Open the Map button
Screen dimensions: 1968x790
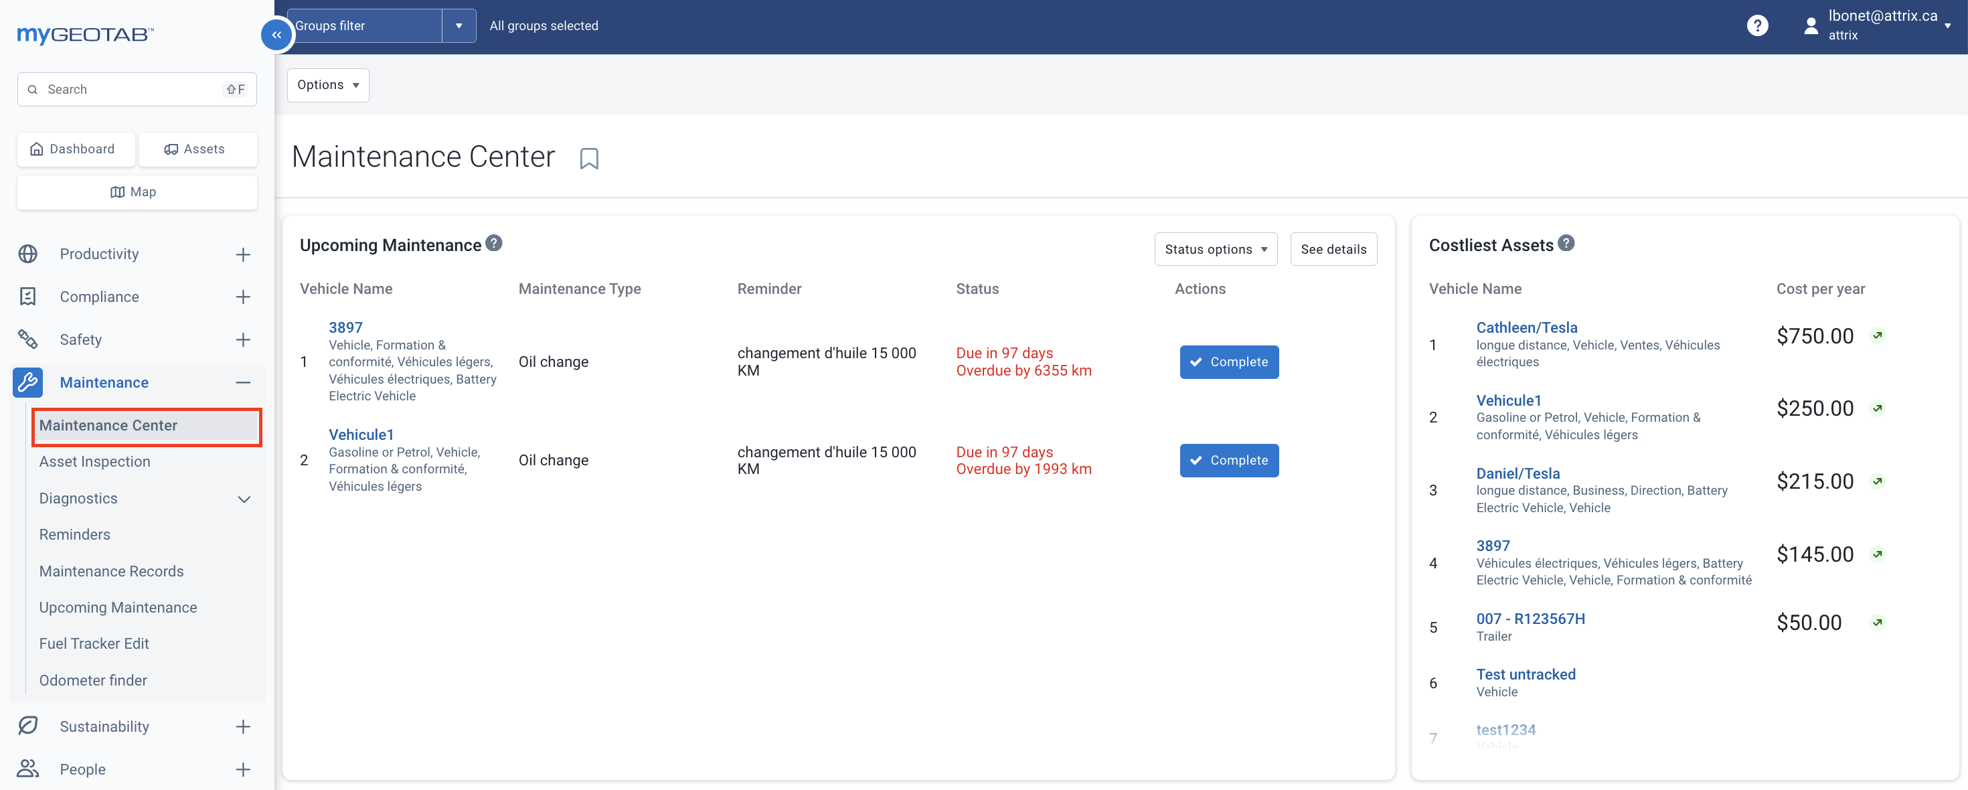pyautogui.click(x=137, y=191)
